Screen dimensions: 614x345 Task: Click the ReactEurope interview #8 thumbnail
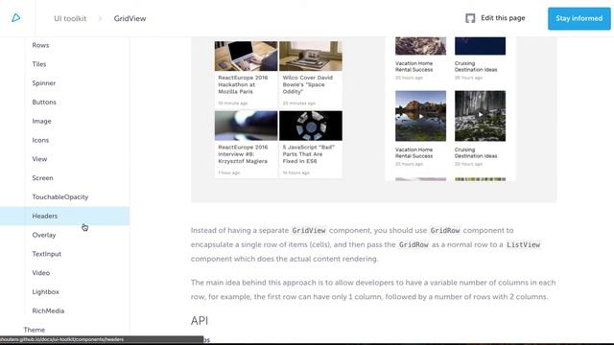coord(246,126)
